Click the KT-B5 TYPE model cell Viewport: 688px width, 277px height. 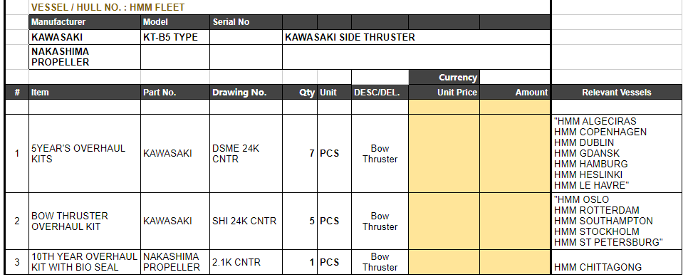click(175, 37)
